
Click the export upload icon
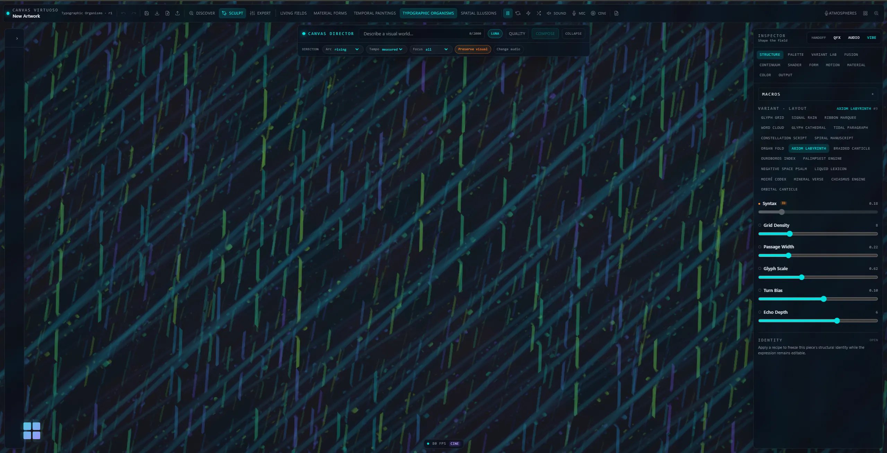click(x=177, y=13)
